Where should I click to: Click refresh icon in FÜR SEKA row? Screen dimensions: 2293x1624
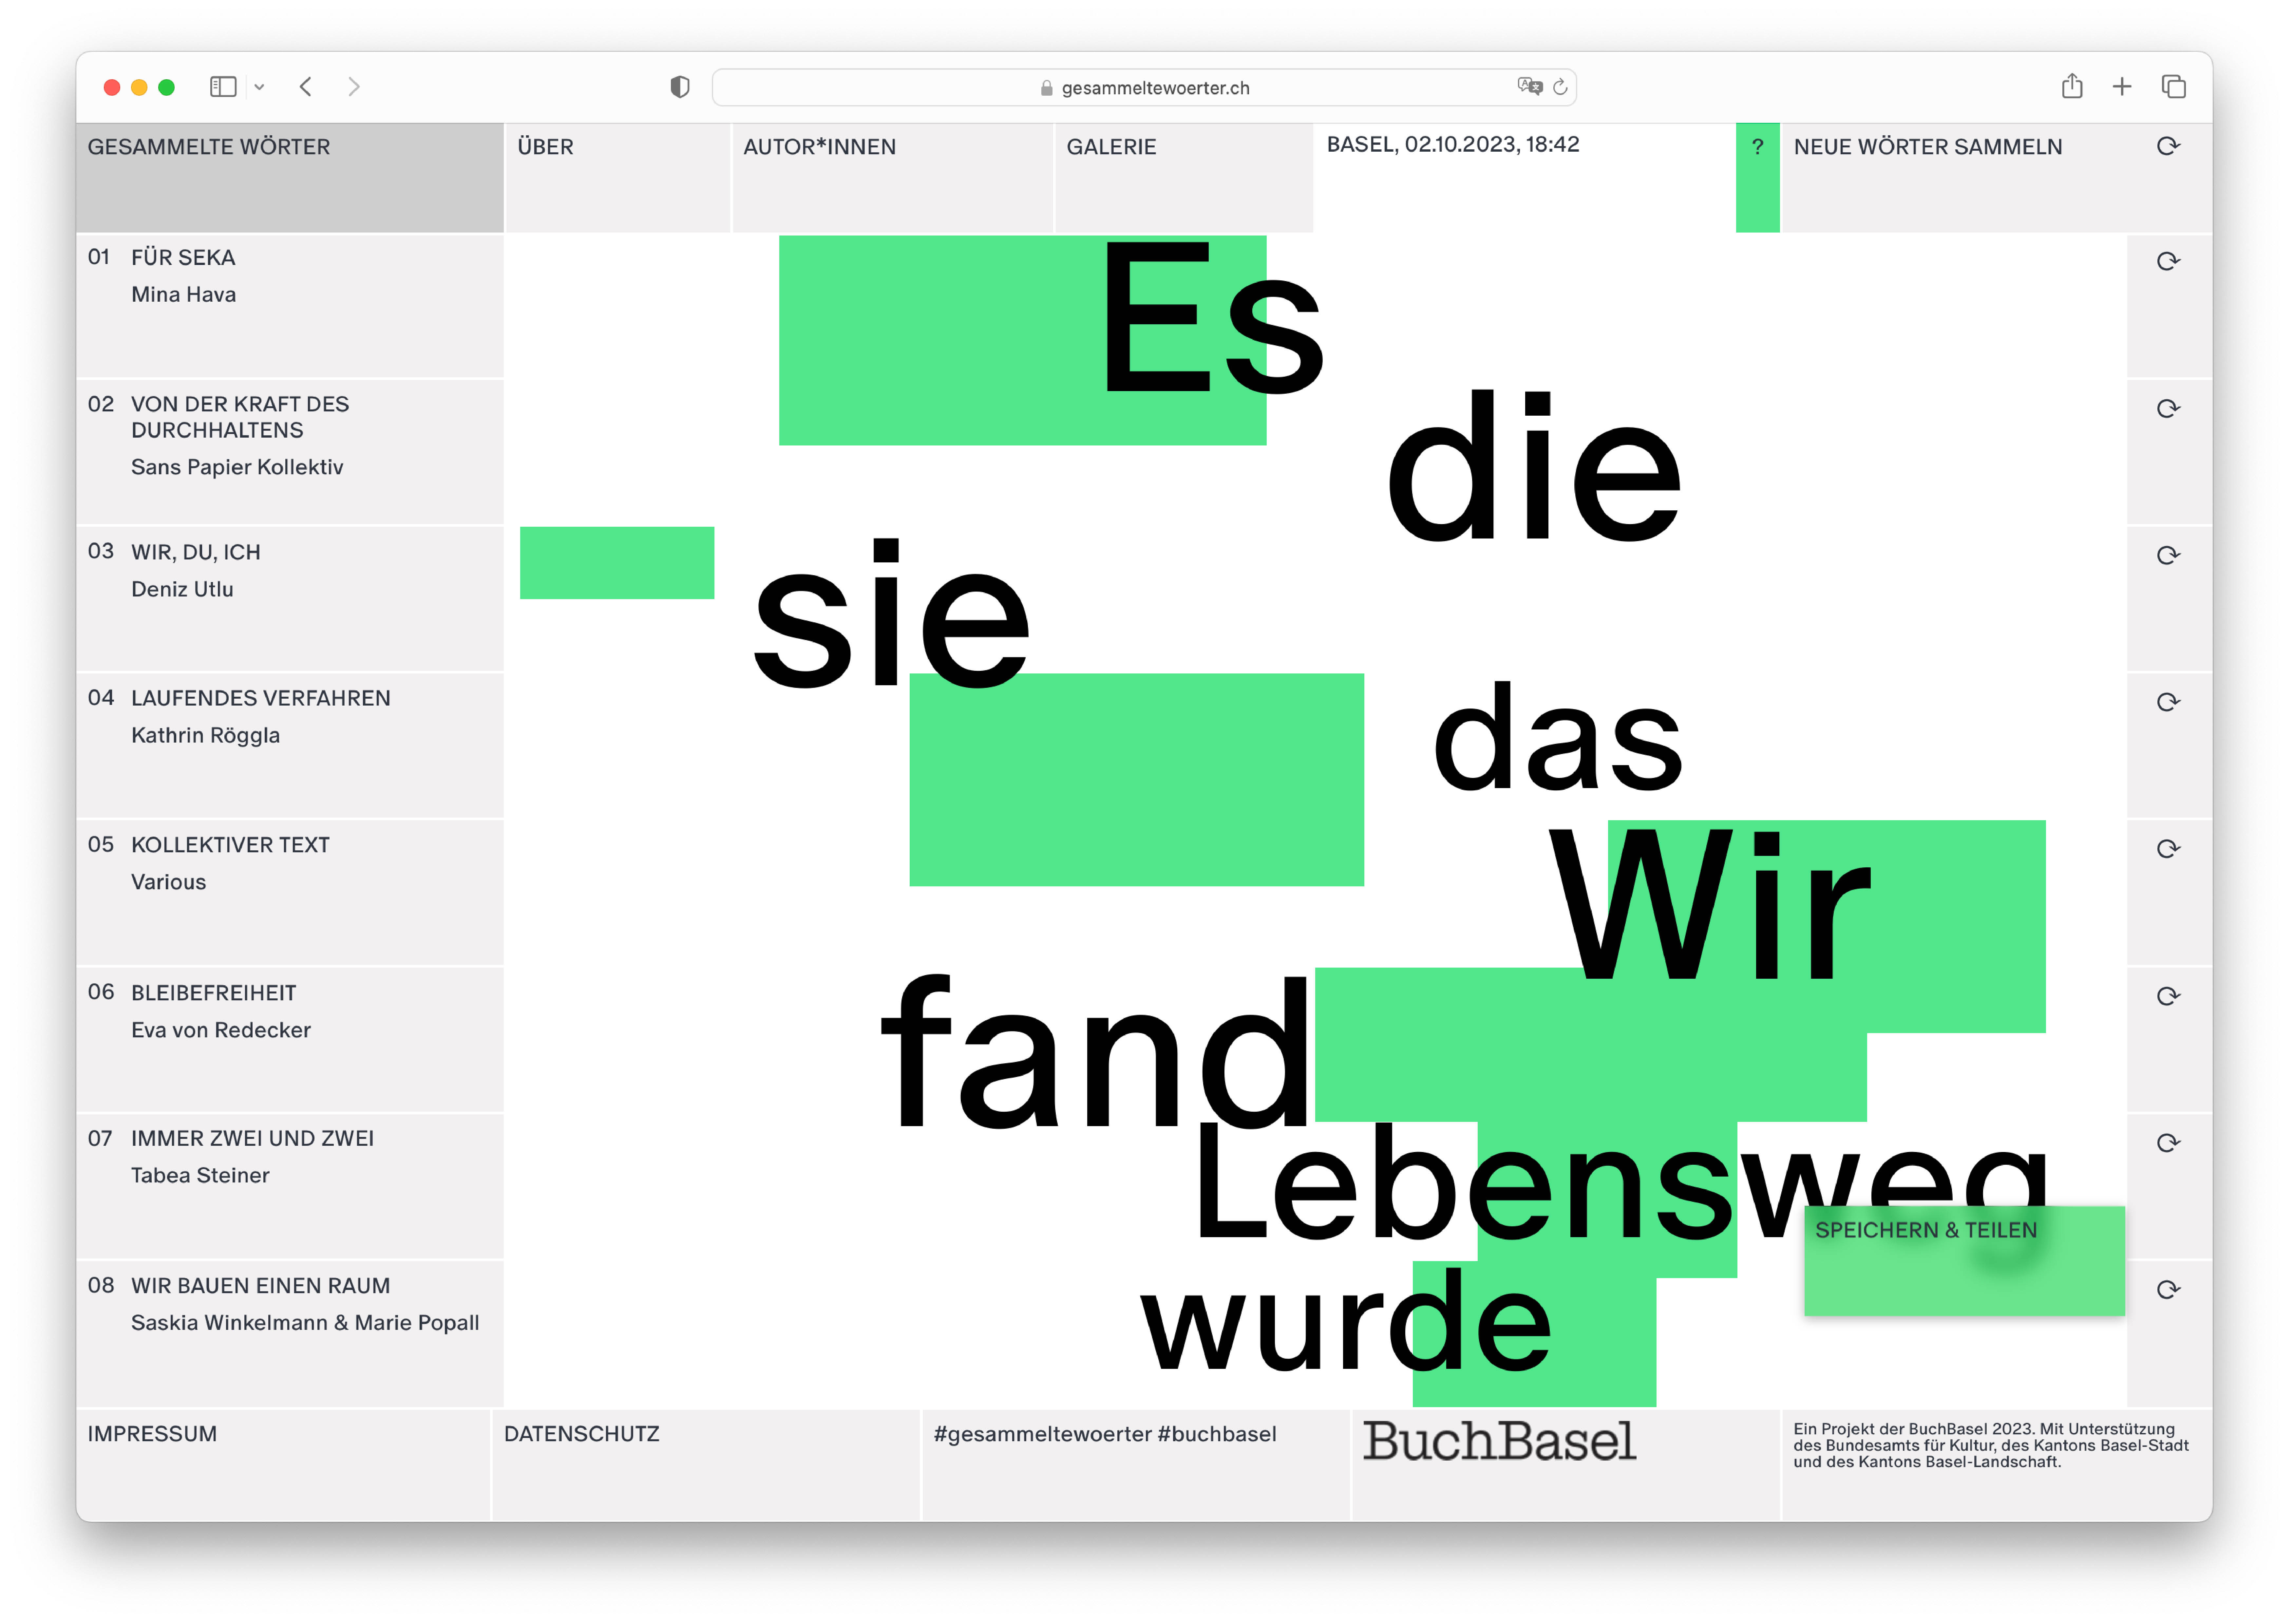[2168, 261]
